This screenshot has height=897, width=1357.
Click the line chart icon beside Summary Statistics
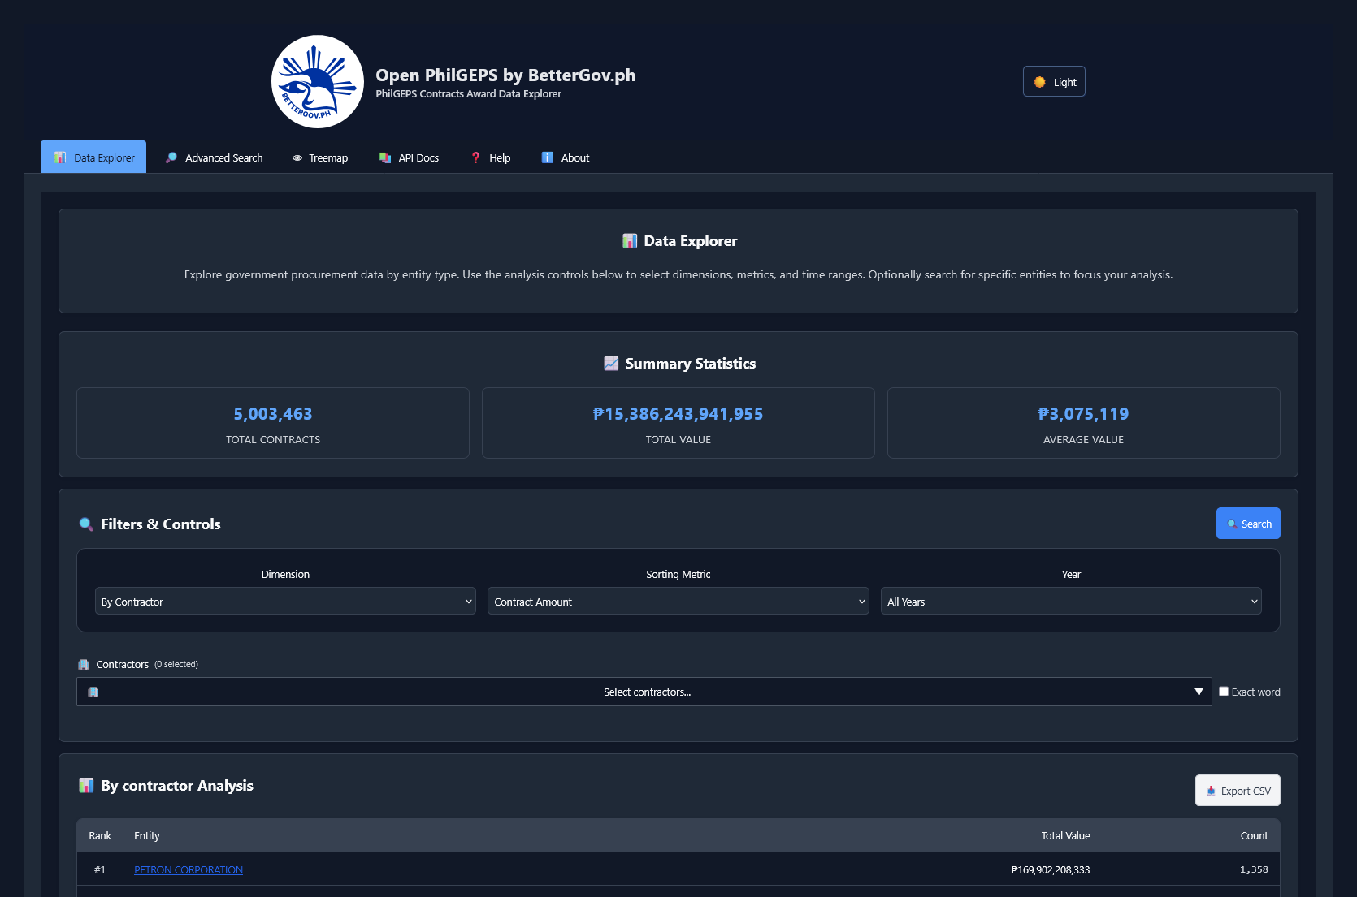point(611,364)
